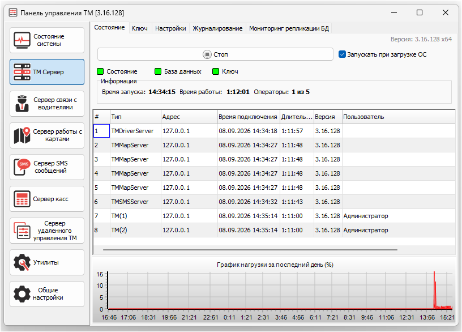Viewport: 462px width, 332px height.
Task: Select the TMDriverServer row
Action: point(274,131)
